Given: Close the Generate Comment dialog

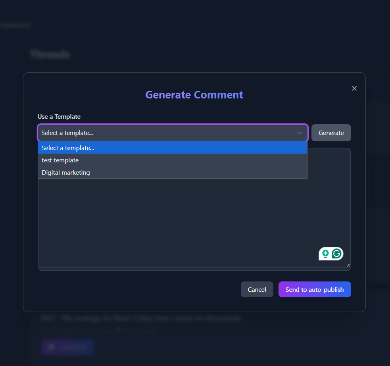Looking at the screenshot, I should click(x=354, y=88).
